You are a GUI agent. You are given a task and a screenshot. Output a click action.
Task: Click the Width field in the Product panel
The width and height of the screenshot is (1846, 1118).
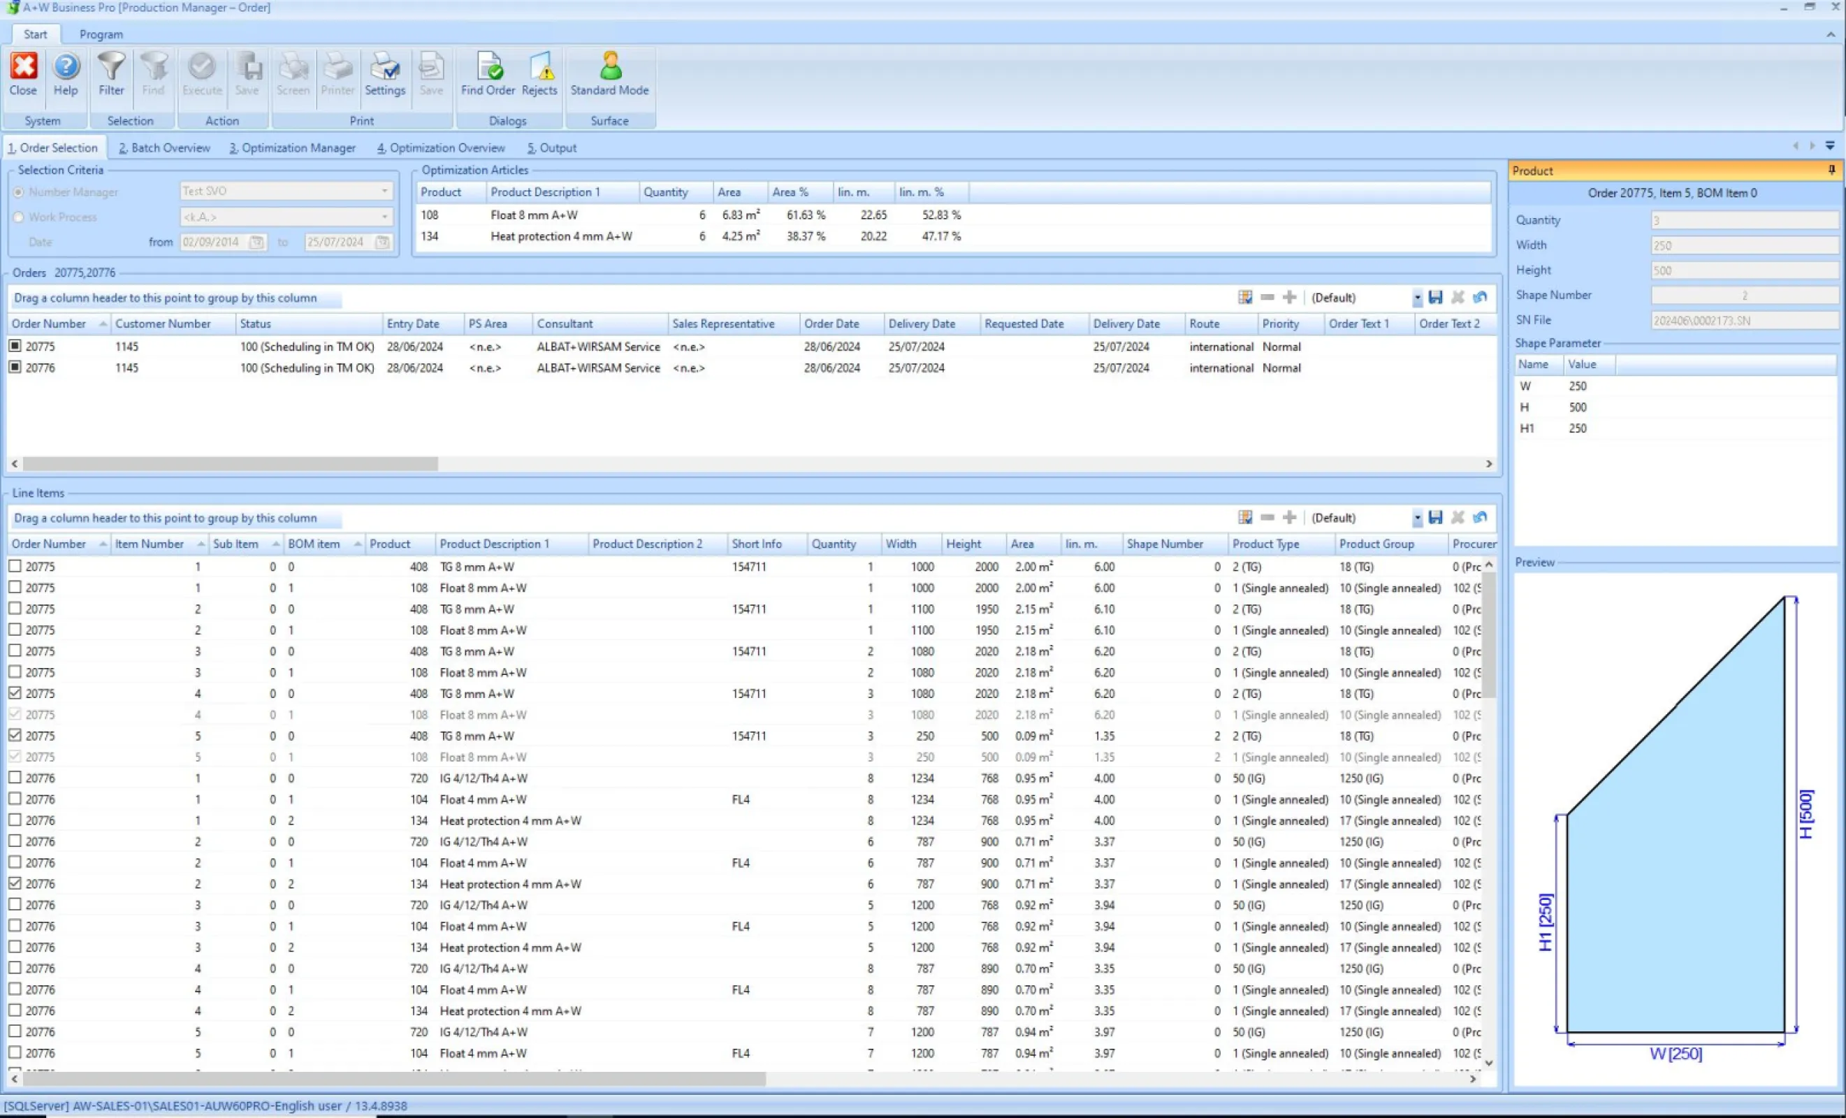click(1743, 245)
